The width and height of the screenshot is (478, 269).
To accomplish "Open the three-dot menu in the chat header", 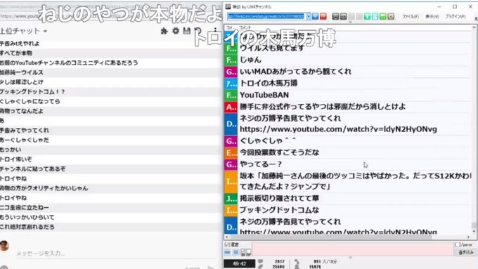I will coord(215,30).
